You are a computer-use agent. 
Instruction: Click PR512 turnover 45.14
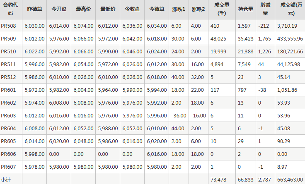coord(283,77)
